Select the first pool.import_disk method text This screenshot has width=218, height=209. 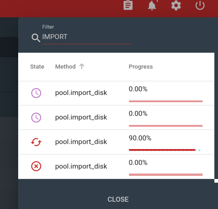pyautogui.click(x=81, y=93)
